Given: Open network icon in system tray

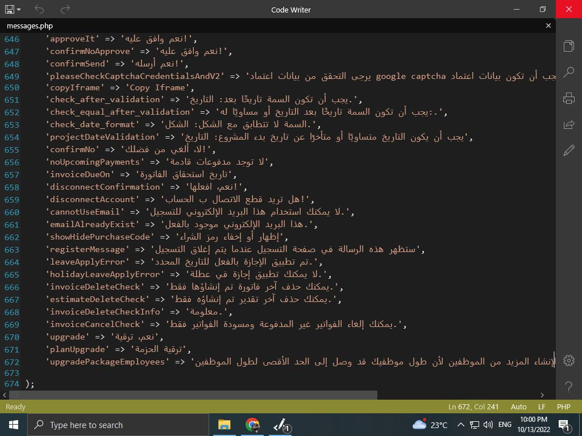Looking at the screenshot, I should (x=475, y=425).
